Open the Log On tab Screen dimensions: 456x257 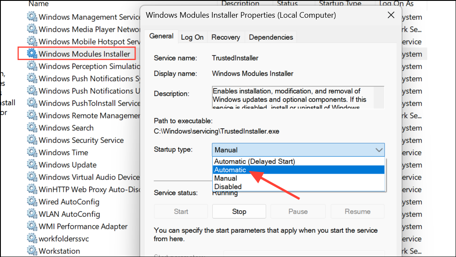coord(192,37)
